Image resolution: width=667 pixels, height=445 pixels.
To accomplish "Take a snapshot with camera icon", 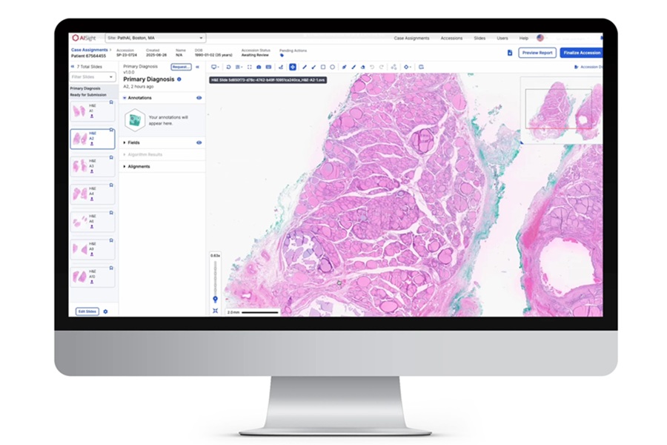I will coord(259,67).
